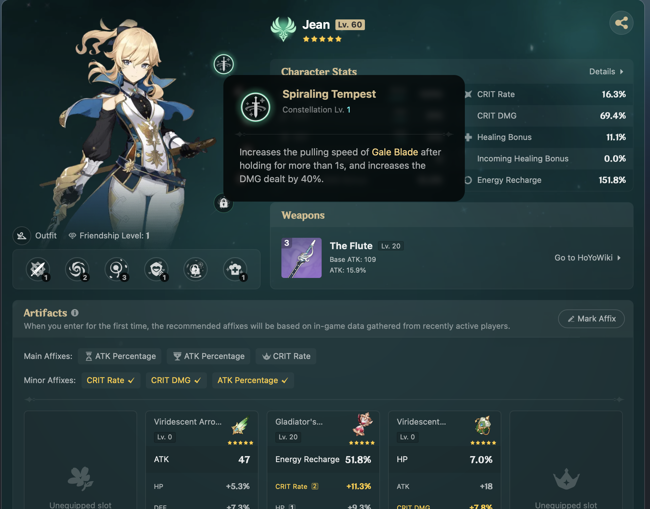Open the normal attack sword talent icon
This screenshot has width=650, height=509.
(38, 269)
